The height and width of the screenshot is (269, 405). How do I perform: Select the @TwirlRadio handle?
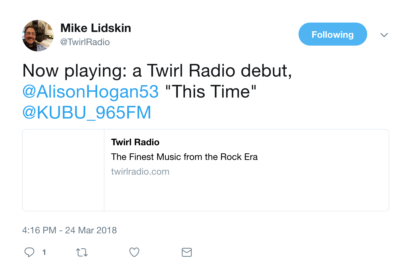click(x=85, y=42)
